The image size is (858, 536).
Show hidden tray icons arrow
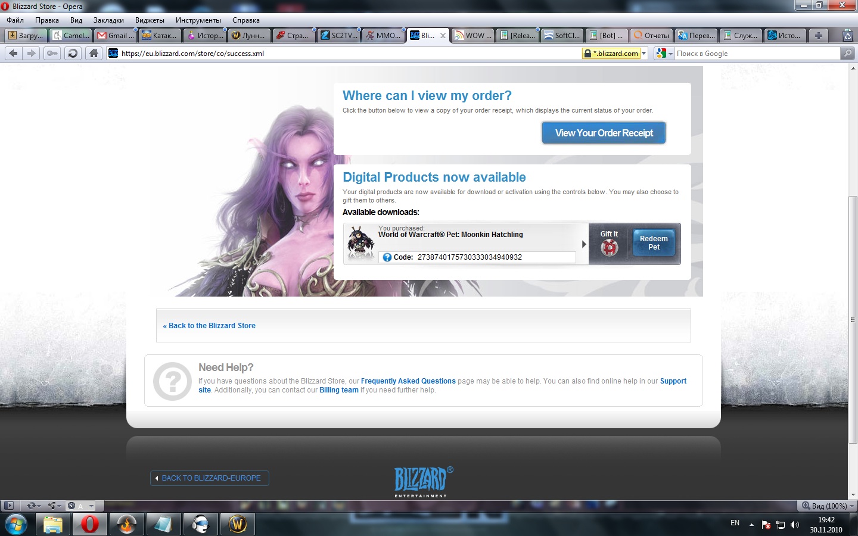pos(751,525)
